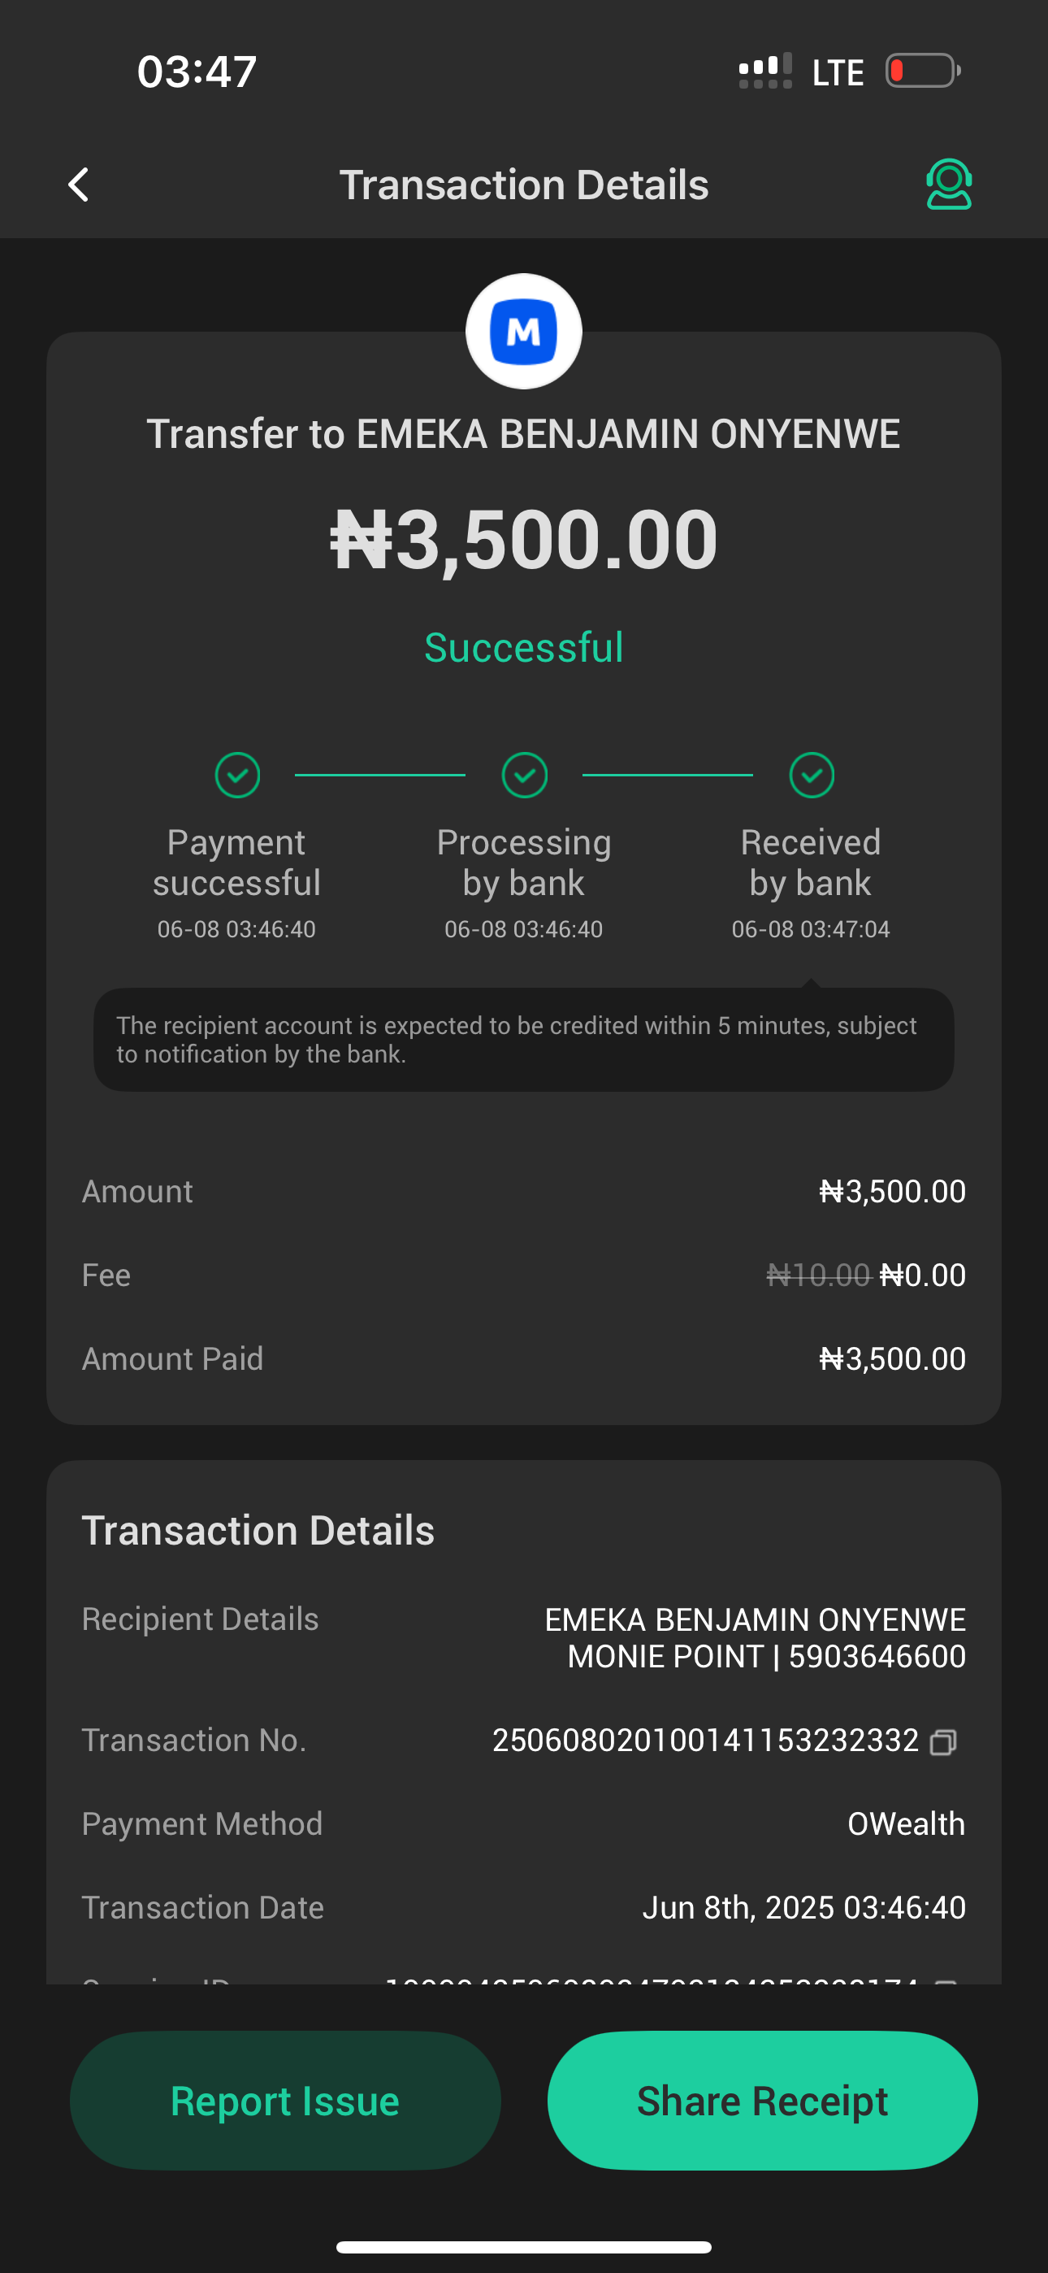This screenshot has width=1048, height=2273.
Task: Tap the battery indicator in status bar
Action: pyautogui.click(x=923, y=71)
